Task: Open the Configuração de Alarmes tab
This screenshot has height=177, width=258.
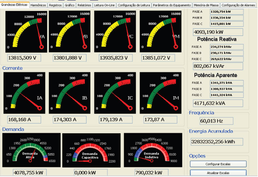Action: point(238,6)
